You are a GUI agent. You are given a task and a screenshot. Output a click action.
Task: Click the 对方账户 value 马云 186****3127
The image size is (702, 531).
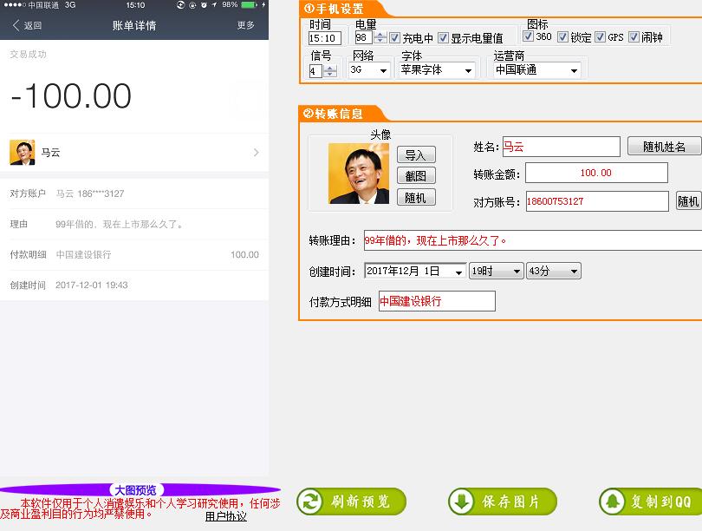pos(90,193)
